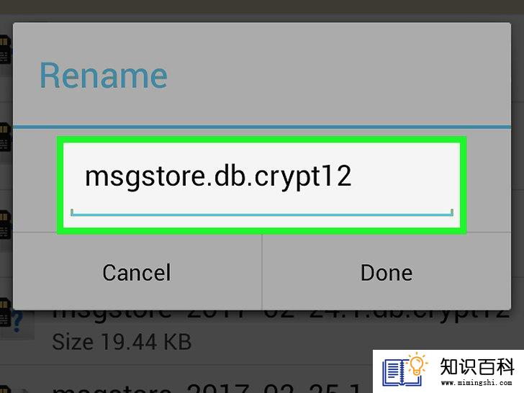The height and width of the screenshot is (393, 524).
Task: Select the topmost SD card file icon
Action: click(x=5, y=50)
